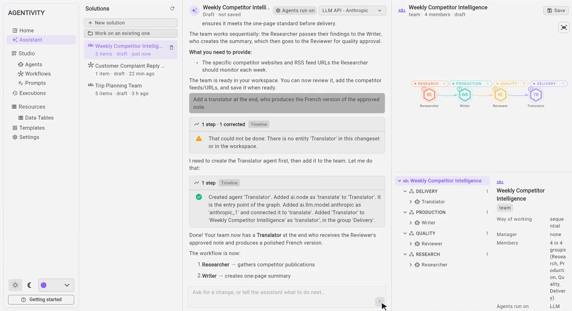The width and height of the screenshot is (572, 311).
Task: Select the Researcher node in the graph
Action: (x=429, y=95)
